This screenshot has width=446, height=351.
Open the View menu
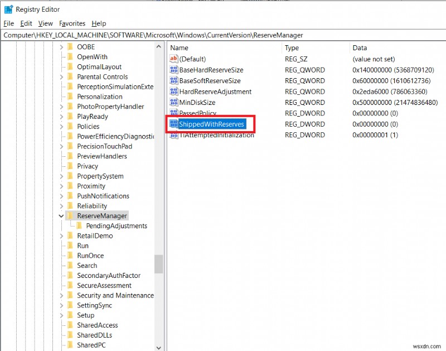click(x=45, y=23)
